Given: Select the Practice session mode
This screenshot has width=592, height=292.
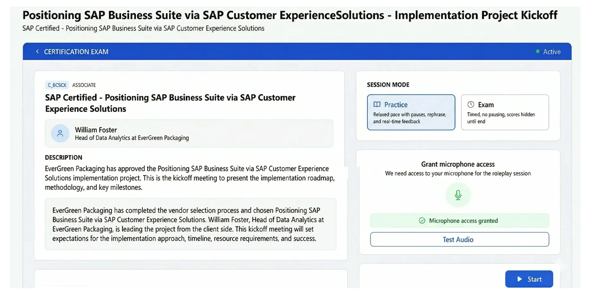Looking at the screenshot, I should click(411, 112).
